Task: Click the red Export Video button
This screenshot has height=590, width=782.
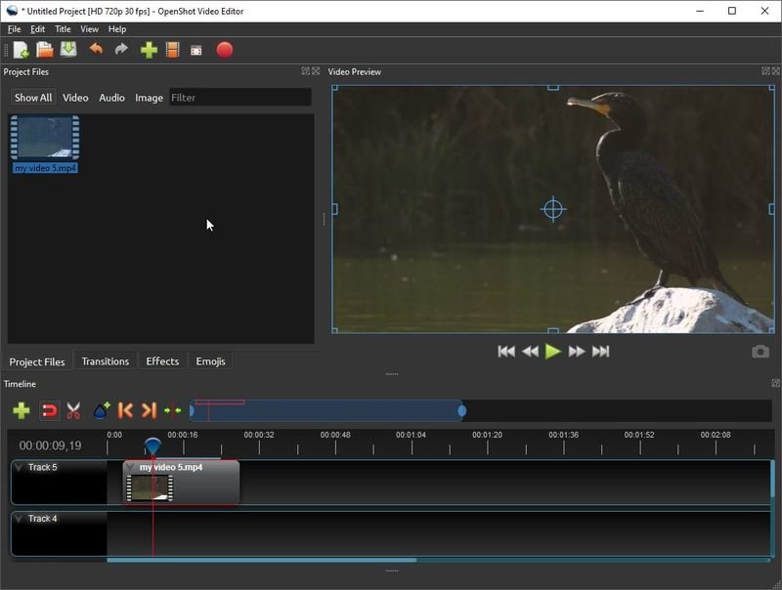Action: (x=225, y=50)
